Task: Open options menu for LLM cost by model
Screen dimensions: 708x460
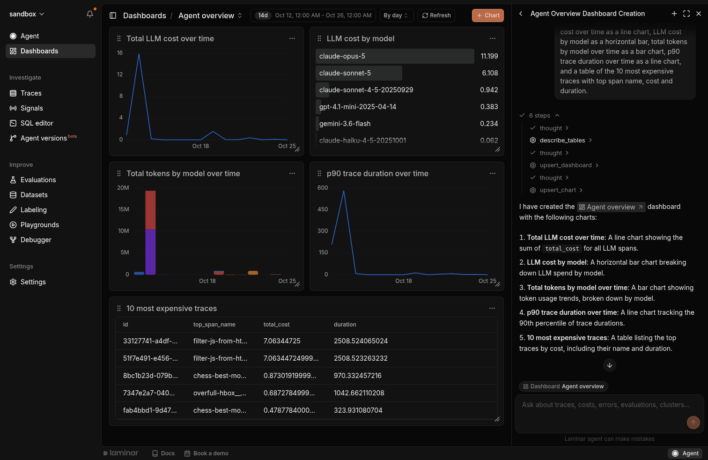Action: pos(493,38)
